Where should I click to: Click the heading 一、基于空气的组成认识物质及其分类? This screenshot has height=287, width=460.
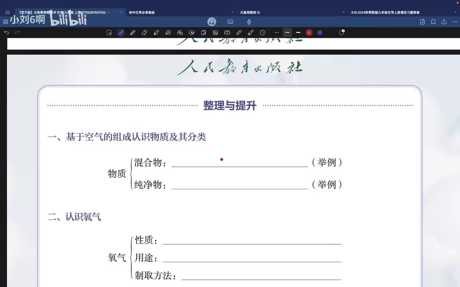click(x=127, y=137)
